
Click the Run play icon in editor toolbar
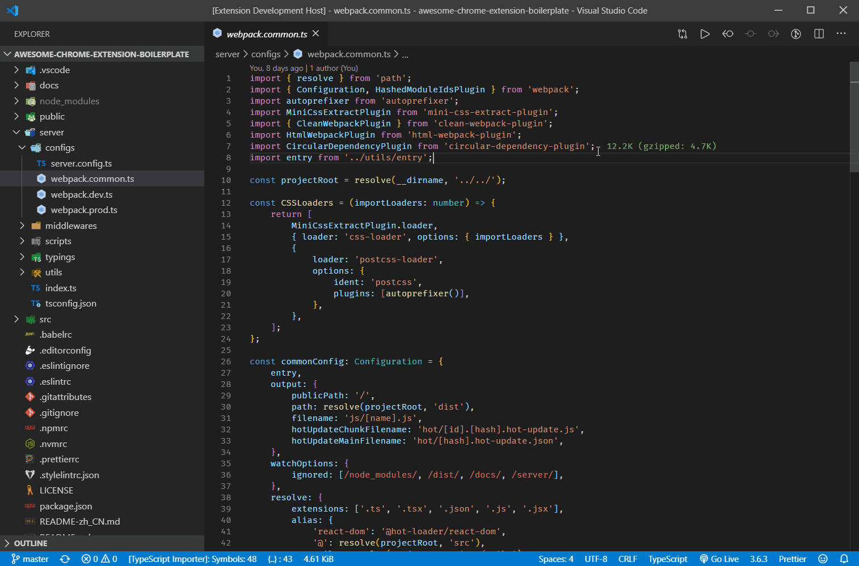pos(705,34)
